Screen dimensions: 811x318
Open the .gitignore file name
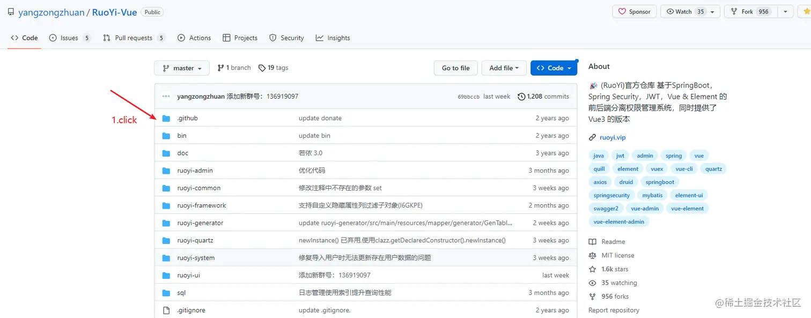click(x=191, y=310)
